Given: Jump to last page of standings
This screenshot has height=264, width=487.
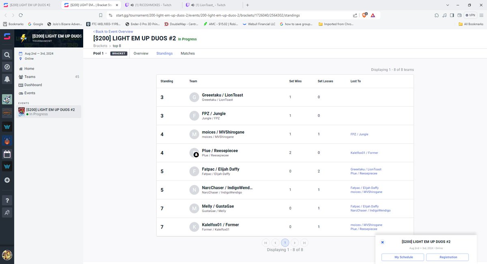Looking at the screenshot, I should (304, 243).
